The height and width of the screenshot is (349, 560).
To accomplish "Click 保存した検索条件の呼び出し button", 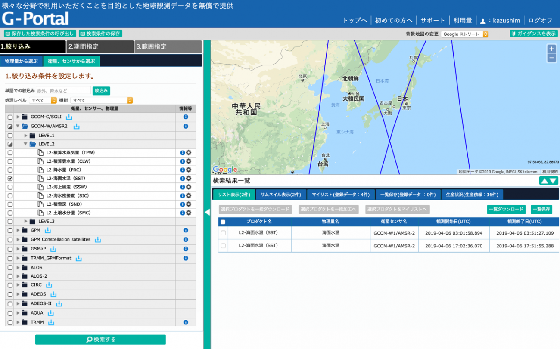I will (40, 34).
